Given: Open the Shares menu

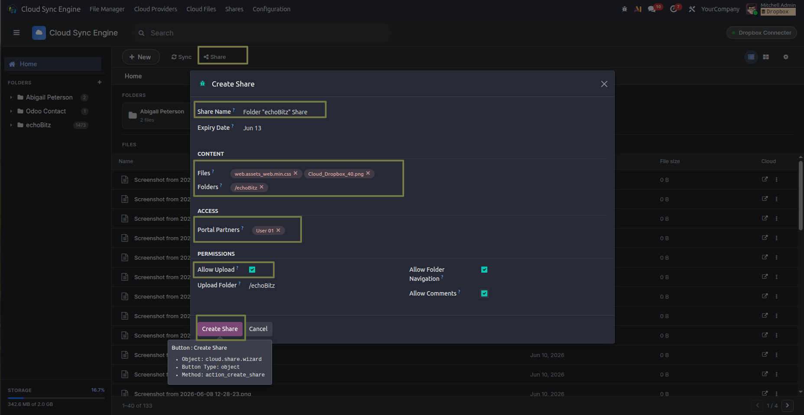Looking at the screenshot, I should click(x=234, y=9).
